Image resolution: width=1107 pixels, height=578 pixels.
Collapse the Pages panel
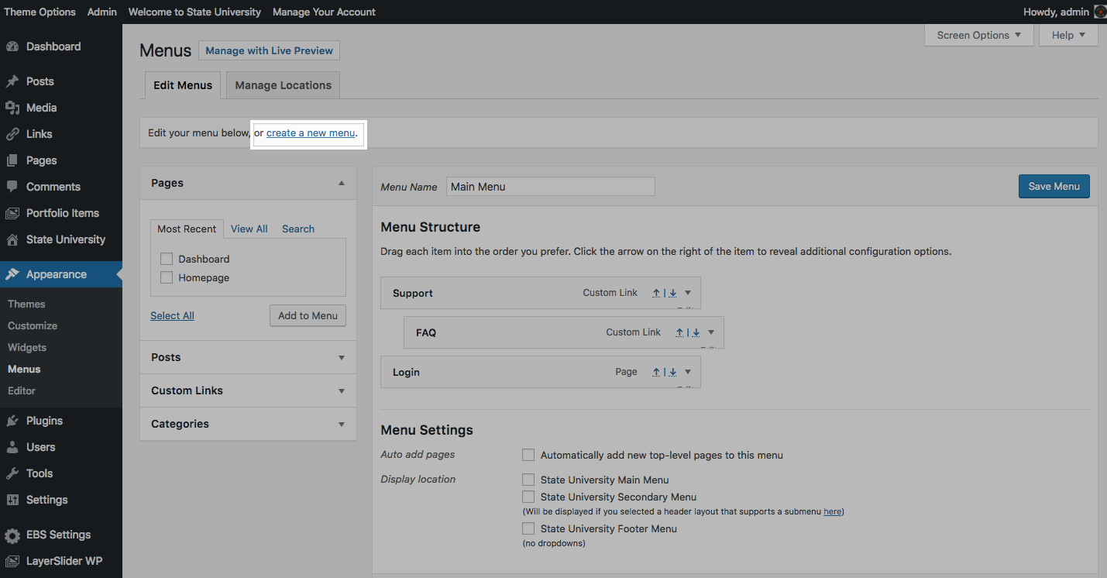click(342, 183)
